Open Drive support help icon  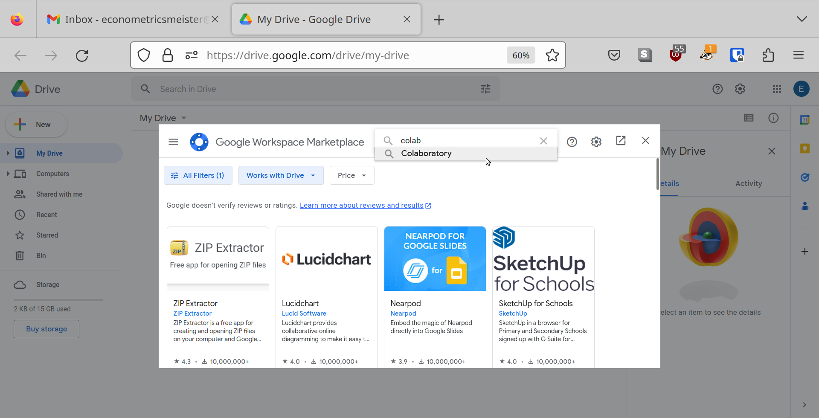(717, 89)
